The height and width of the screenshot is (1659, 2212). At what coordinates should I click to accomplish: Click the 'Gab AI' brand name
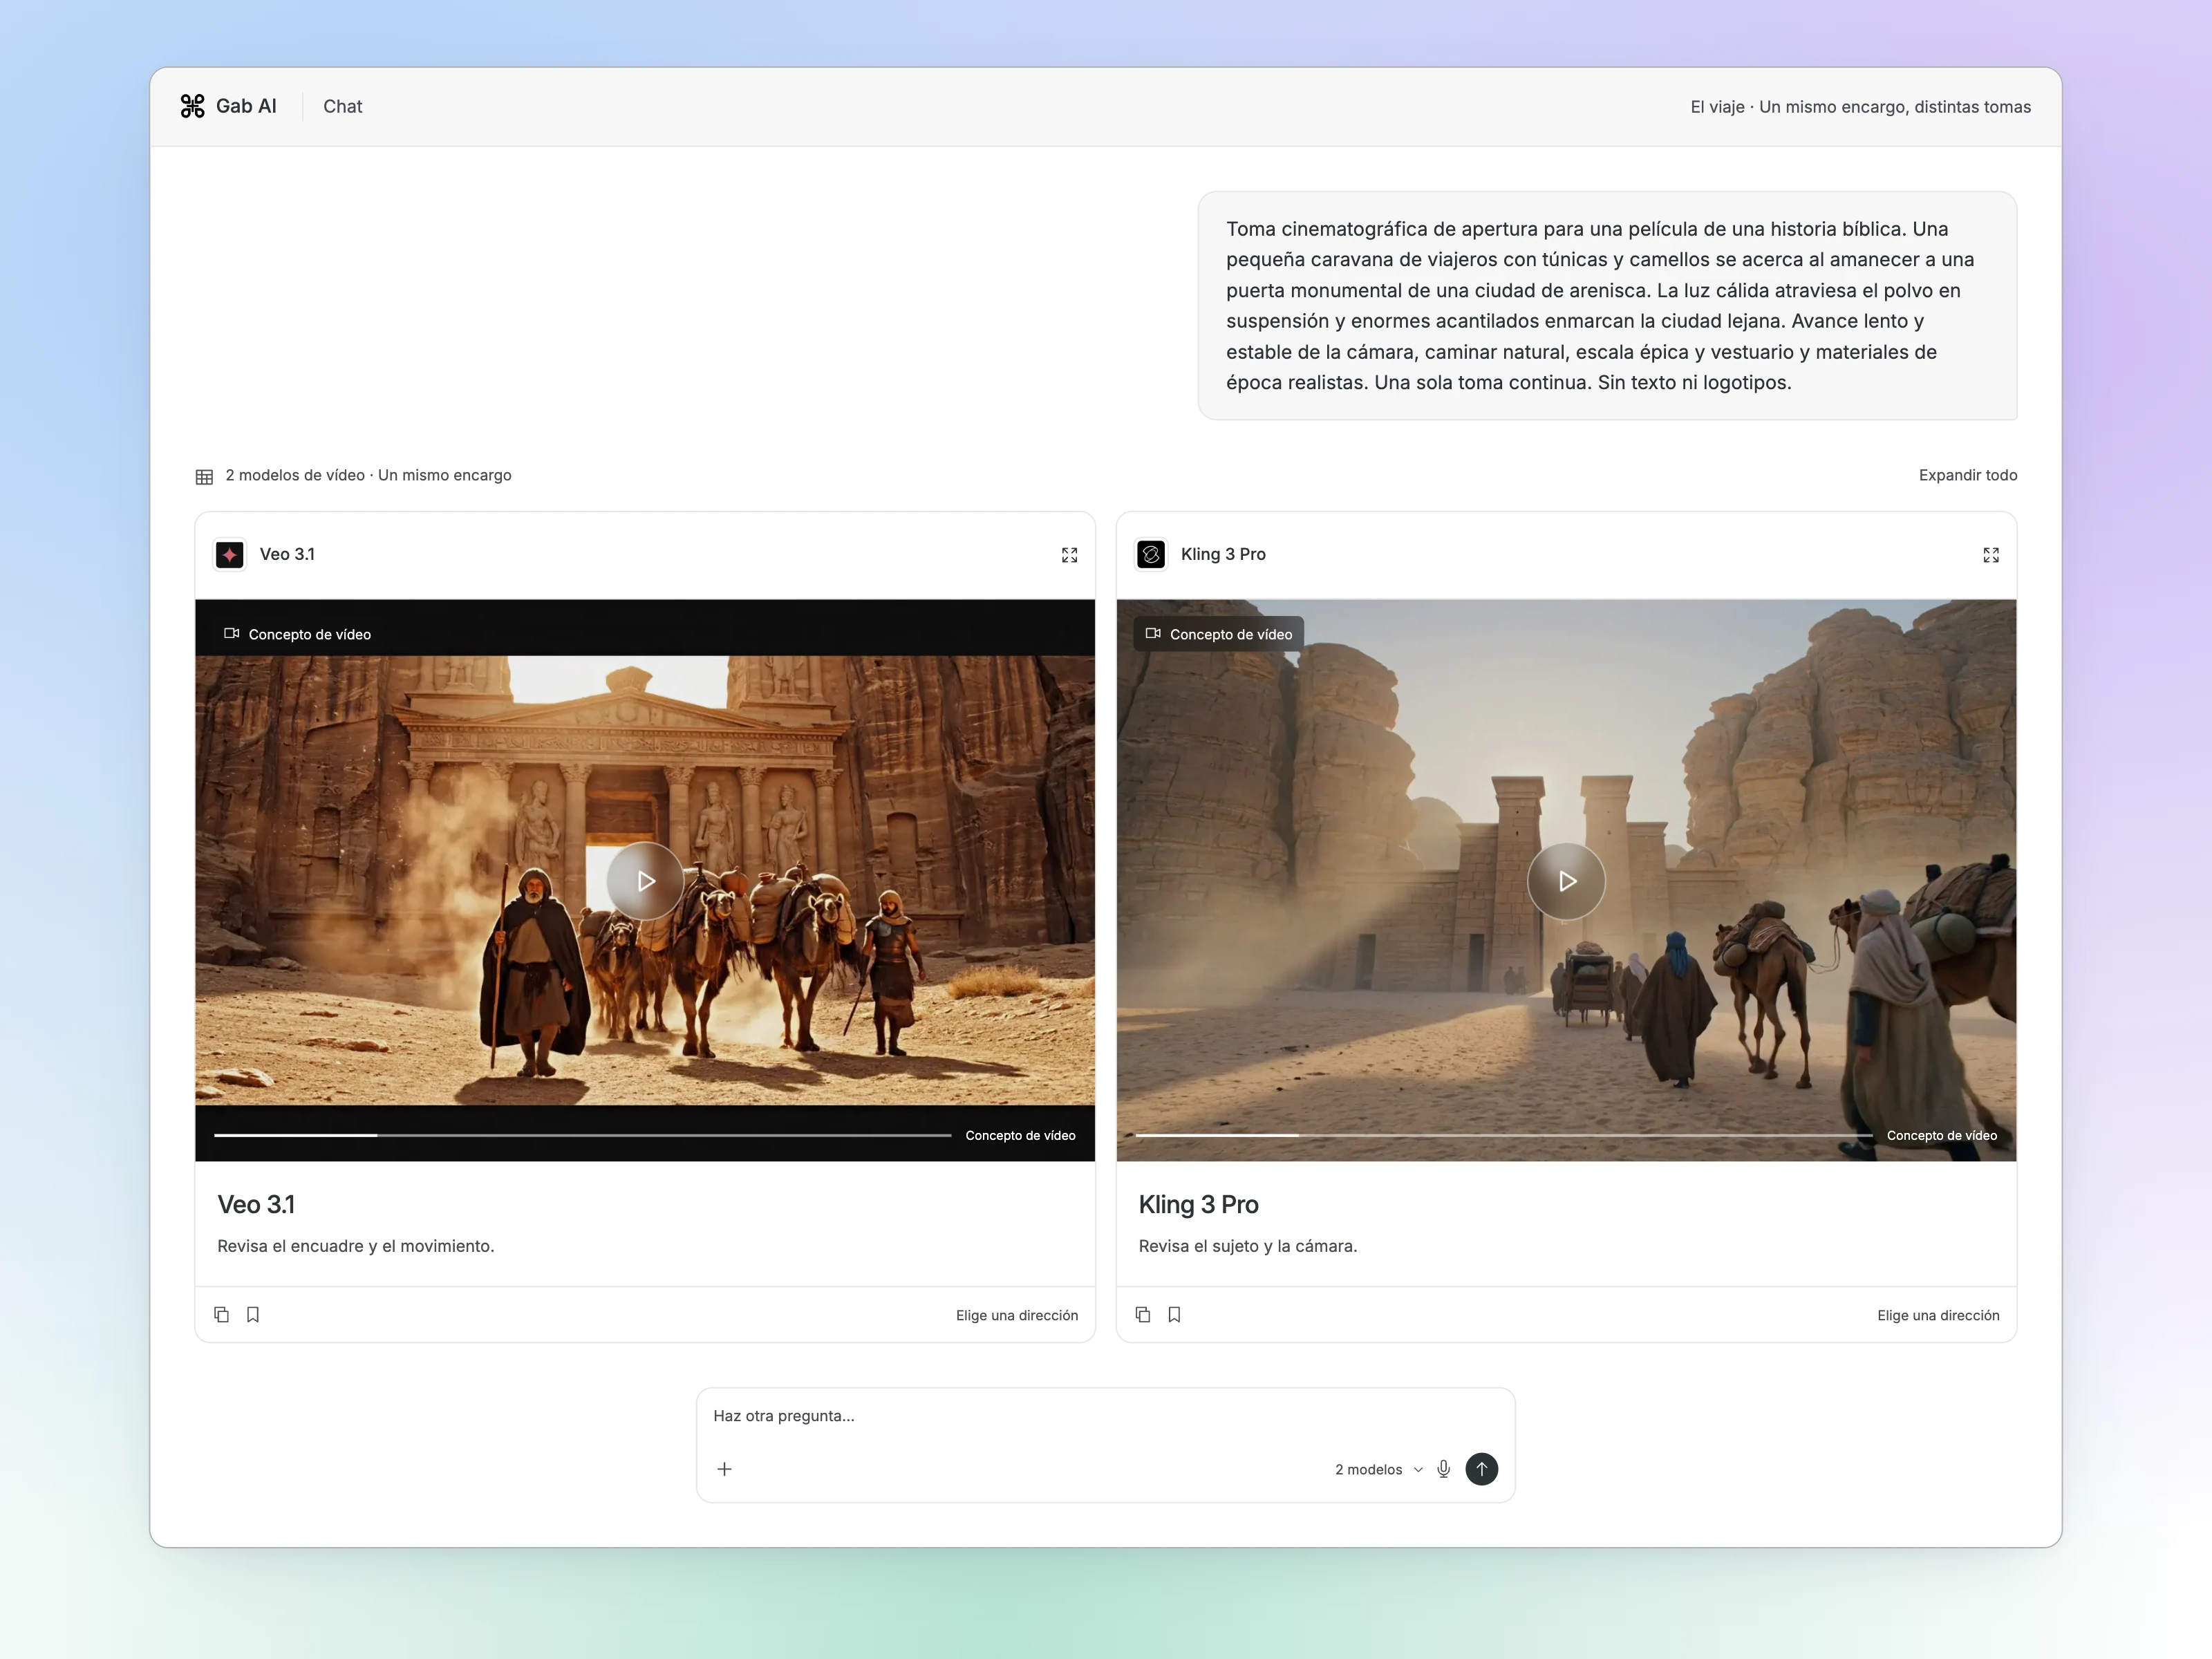coord(246,106)
